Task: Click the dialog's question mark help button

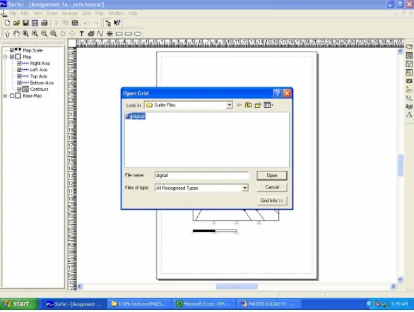Action: coord(277,93)
